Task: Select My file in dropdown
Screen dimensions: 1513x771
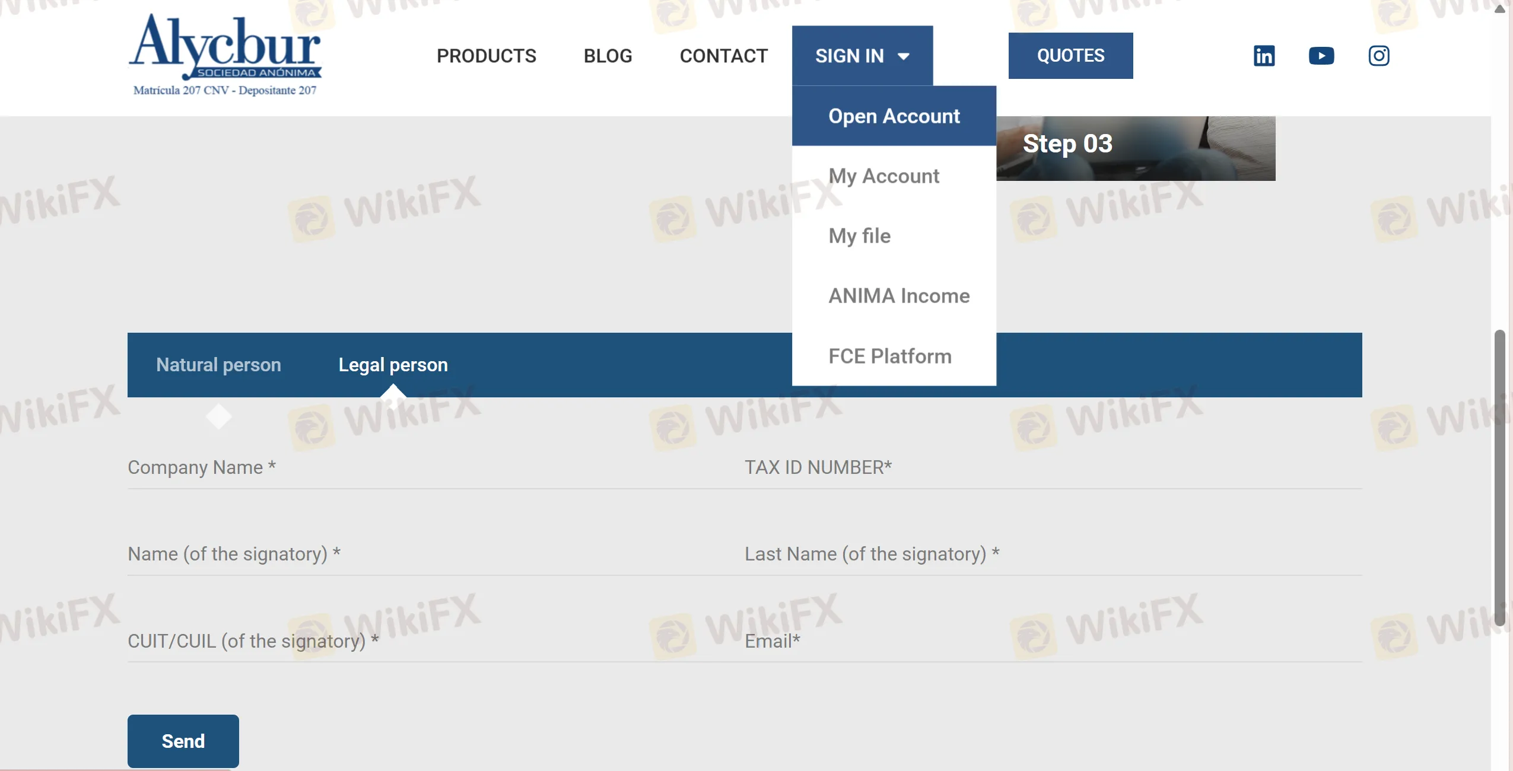Action: click(x=859, y=236)
